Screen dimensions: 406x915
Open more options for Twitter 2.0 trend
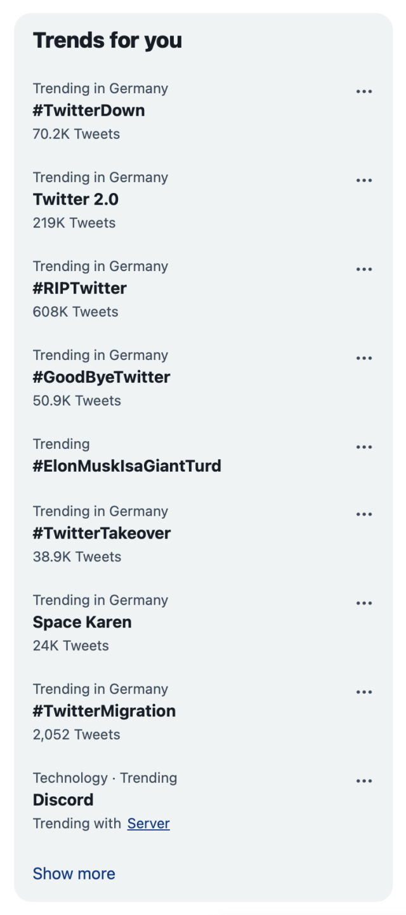point(365,179)
